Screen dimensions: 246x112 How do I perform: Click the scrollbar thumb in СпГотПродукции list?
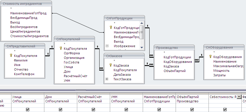[x=142, y=32]
